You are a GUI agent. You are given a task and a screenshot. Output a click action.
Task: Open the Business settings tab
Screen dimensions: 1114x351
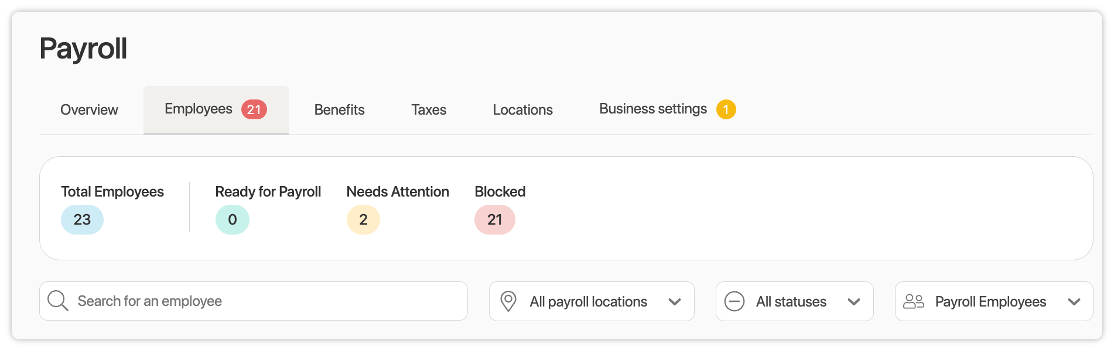(652, 109)
